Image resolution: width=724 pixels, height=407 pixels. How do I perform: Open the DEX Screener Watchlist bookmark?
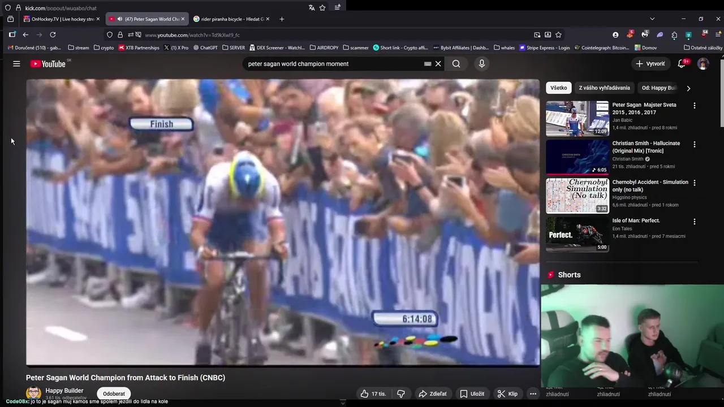pos(277,48)
